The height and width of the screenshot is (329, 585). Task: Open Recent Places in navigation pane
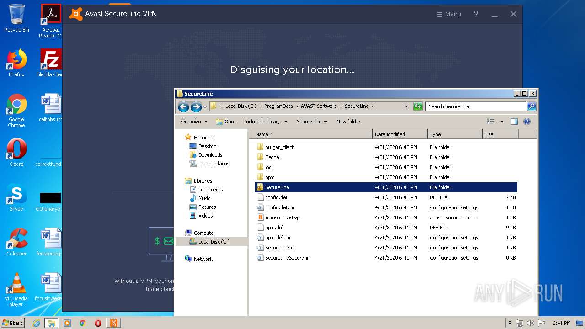tap(213, 164)
